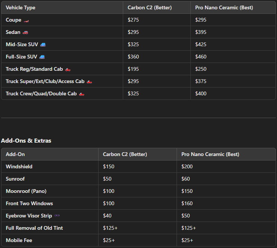Click the car emoji next to Coupe
The height and width of the screenshot is (248, 277).
click(26, 20)
